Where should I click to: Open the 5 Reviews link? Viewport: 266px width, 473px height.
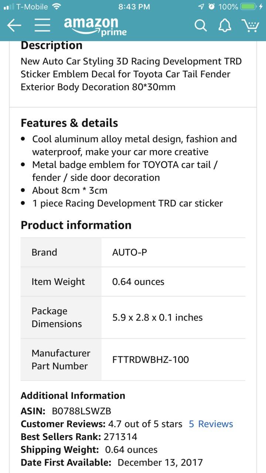tap(211, 424)
